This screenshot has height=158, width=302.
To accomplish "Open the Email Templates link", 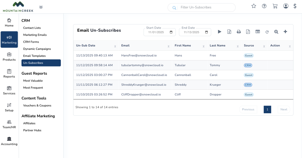I will point(34,56).
